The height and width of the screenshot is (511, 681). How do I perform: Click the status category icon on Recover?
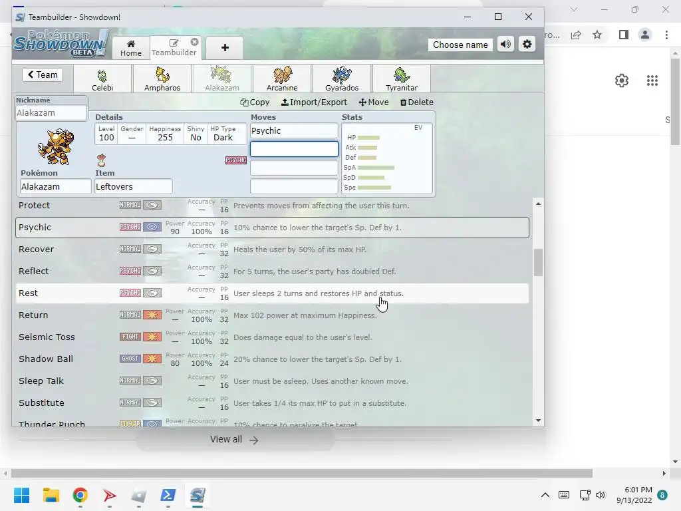pos(152,249)
